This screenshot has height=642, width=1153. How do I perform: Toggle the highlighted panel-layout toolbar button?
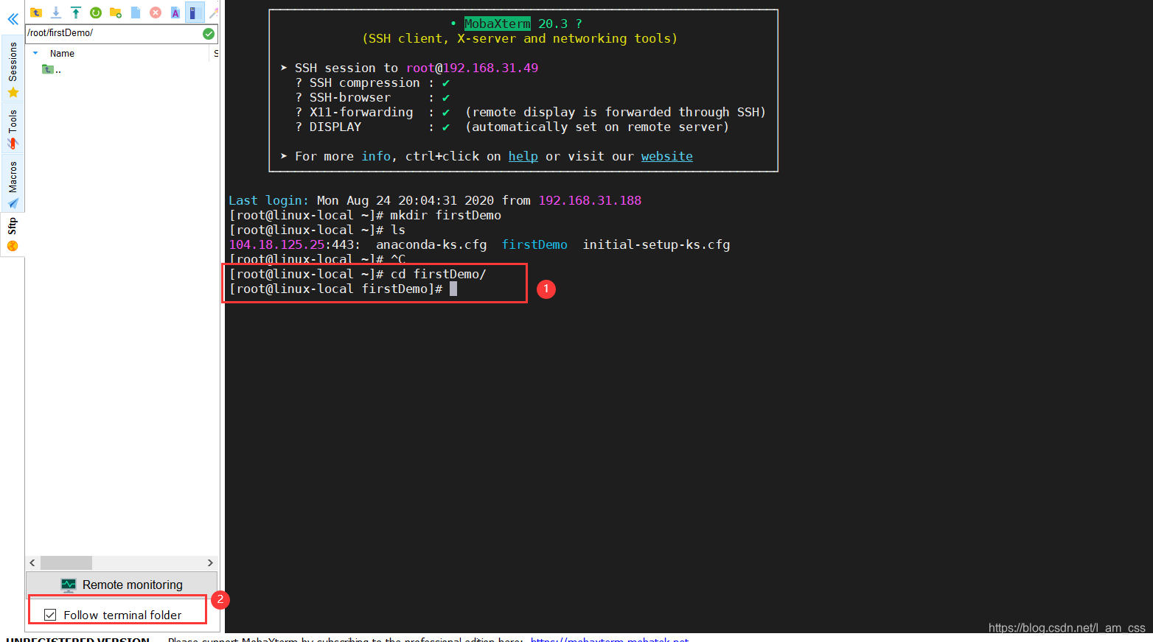tap(194, 13)
